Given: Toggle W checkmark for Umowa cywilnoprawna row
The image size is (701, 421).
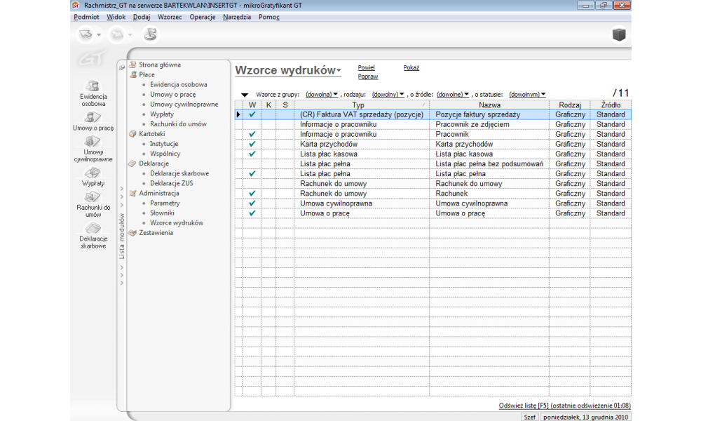Looking at the screenshot, I should (x=252, y=203).
